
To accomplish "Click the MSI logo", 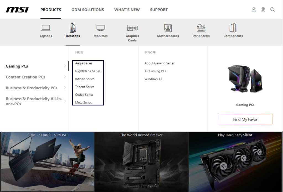I will point(17,10).
